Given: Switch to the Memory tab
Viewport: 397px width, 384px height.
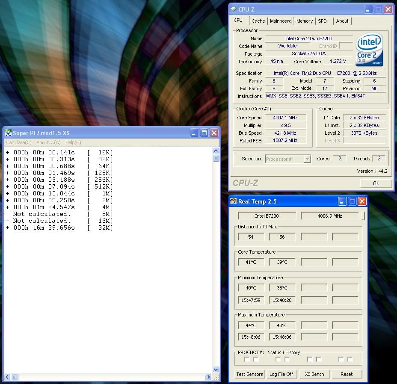Looking at the screenshot, I should pyautogui.click(x=305, y=21).
